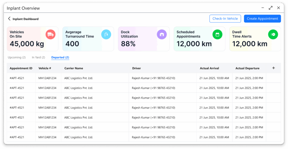This screenshot has width=288, height=149.
Task: Open the Dock Utilization 88% card
Action: 144,39
